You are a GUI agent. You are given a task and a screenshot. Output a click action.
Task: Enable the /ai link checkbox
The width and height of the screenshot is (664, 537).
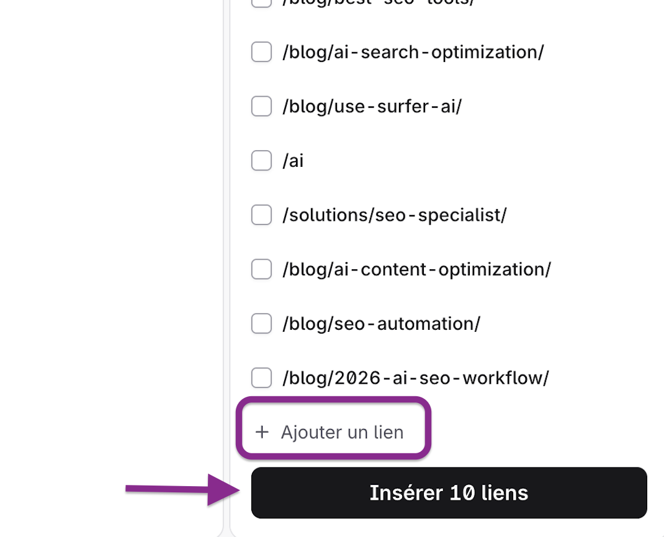point(261,161)
